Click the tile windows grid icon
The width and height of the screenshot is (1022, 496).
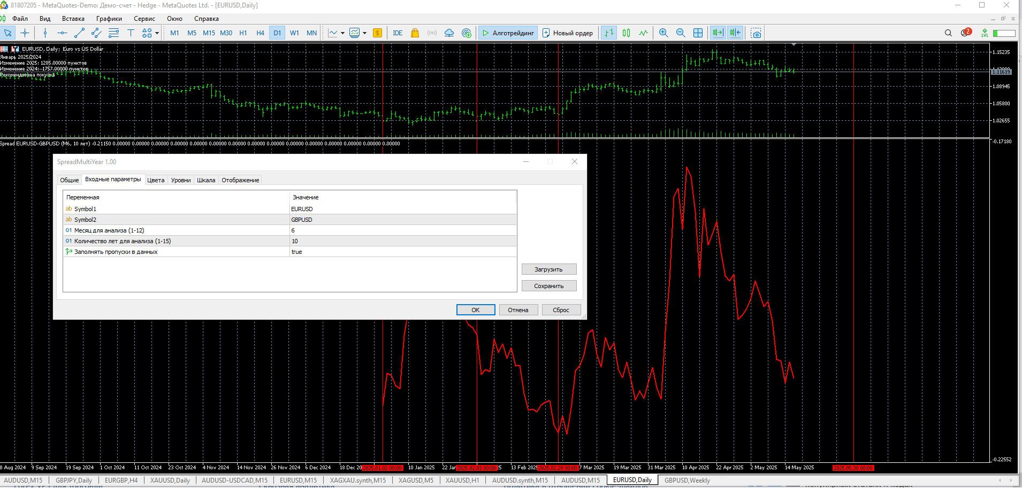[x=698, y=33]
